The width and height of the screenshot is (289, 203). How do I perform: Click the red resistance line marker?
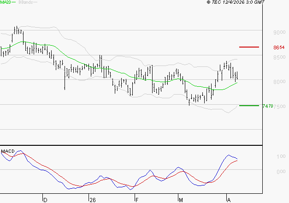coord(249,47)
